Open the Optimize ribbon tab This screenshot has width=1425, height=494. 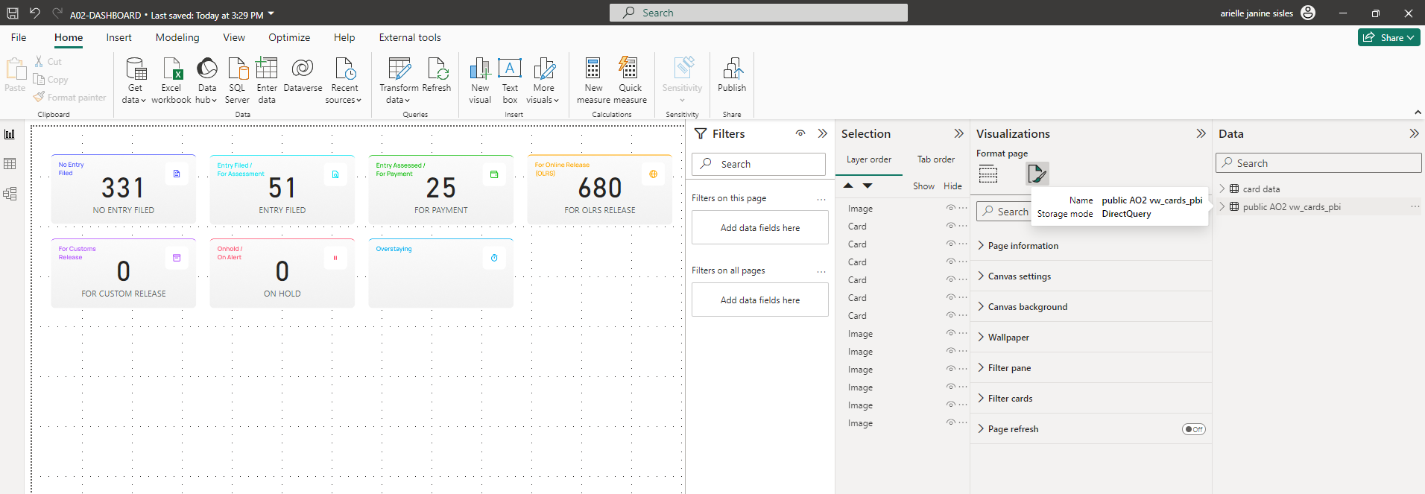(x=289, y=37)
